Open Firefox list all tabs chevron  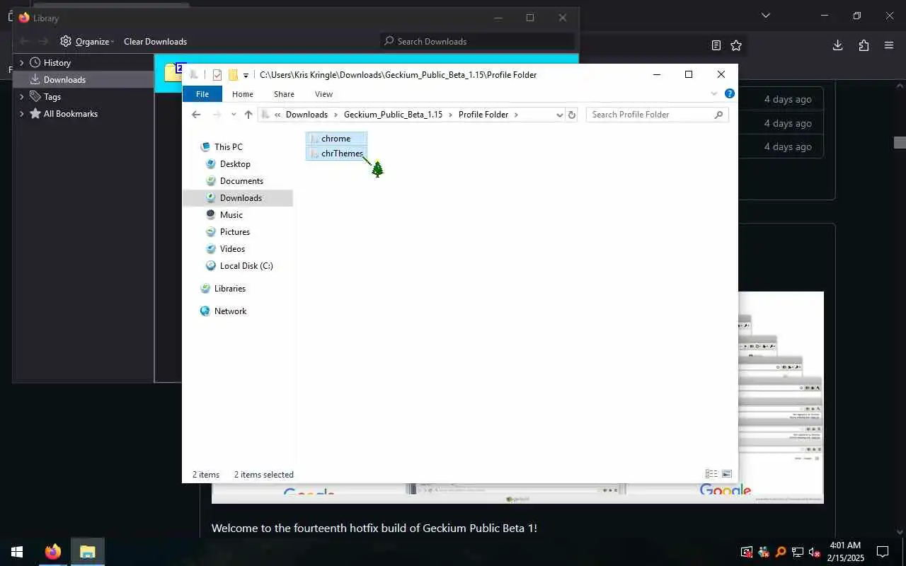point(765,15)
